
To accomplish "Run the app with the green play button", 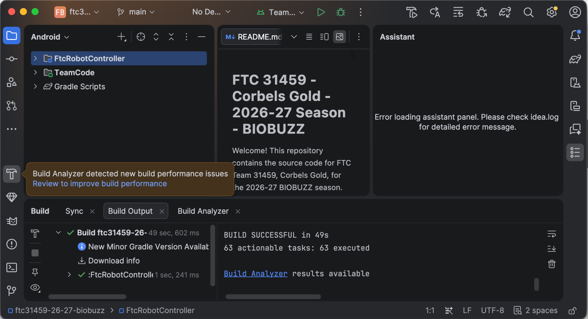I will point(321,12).
